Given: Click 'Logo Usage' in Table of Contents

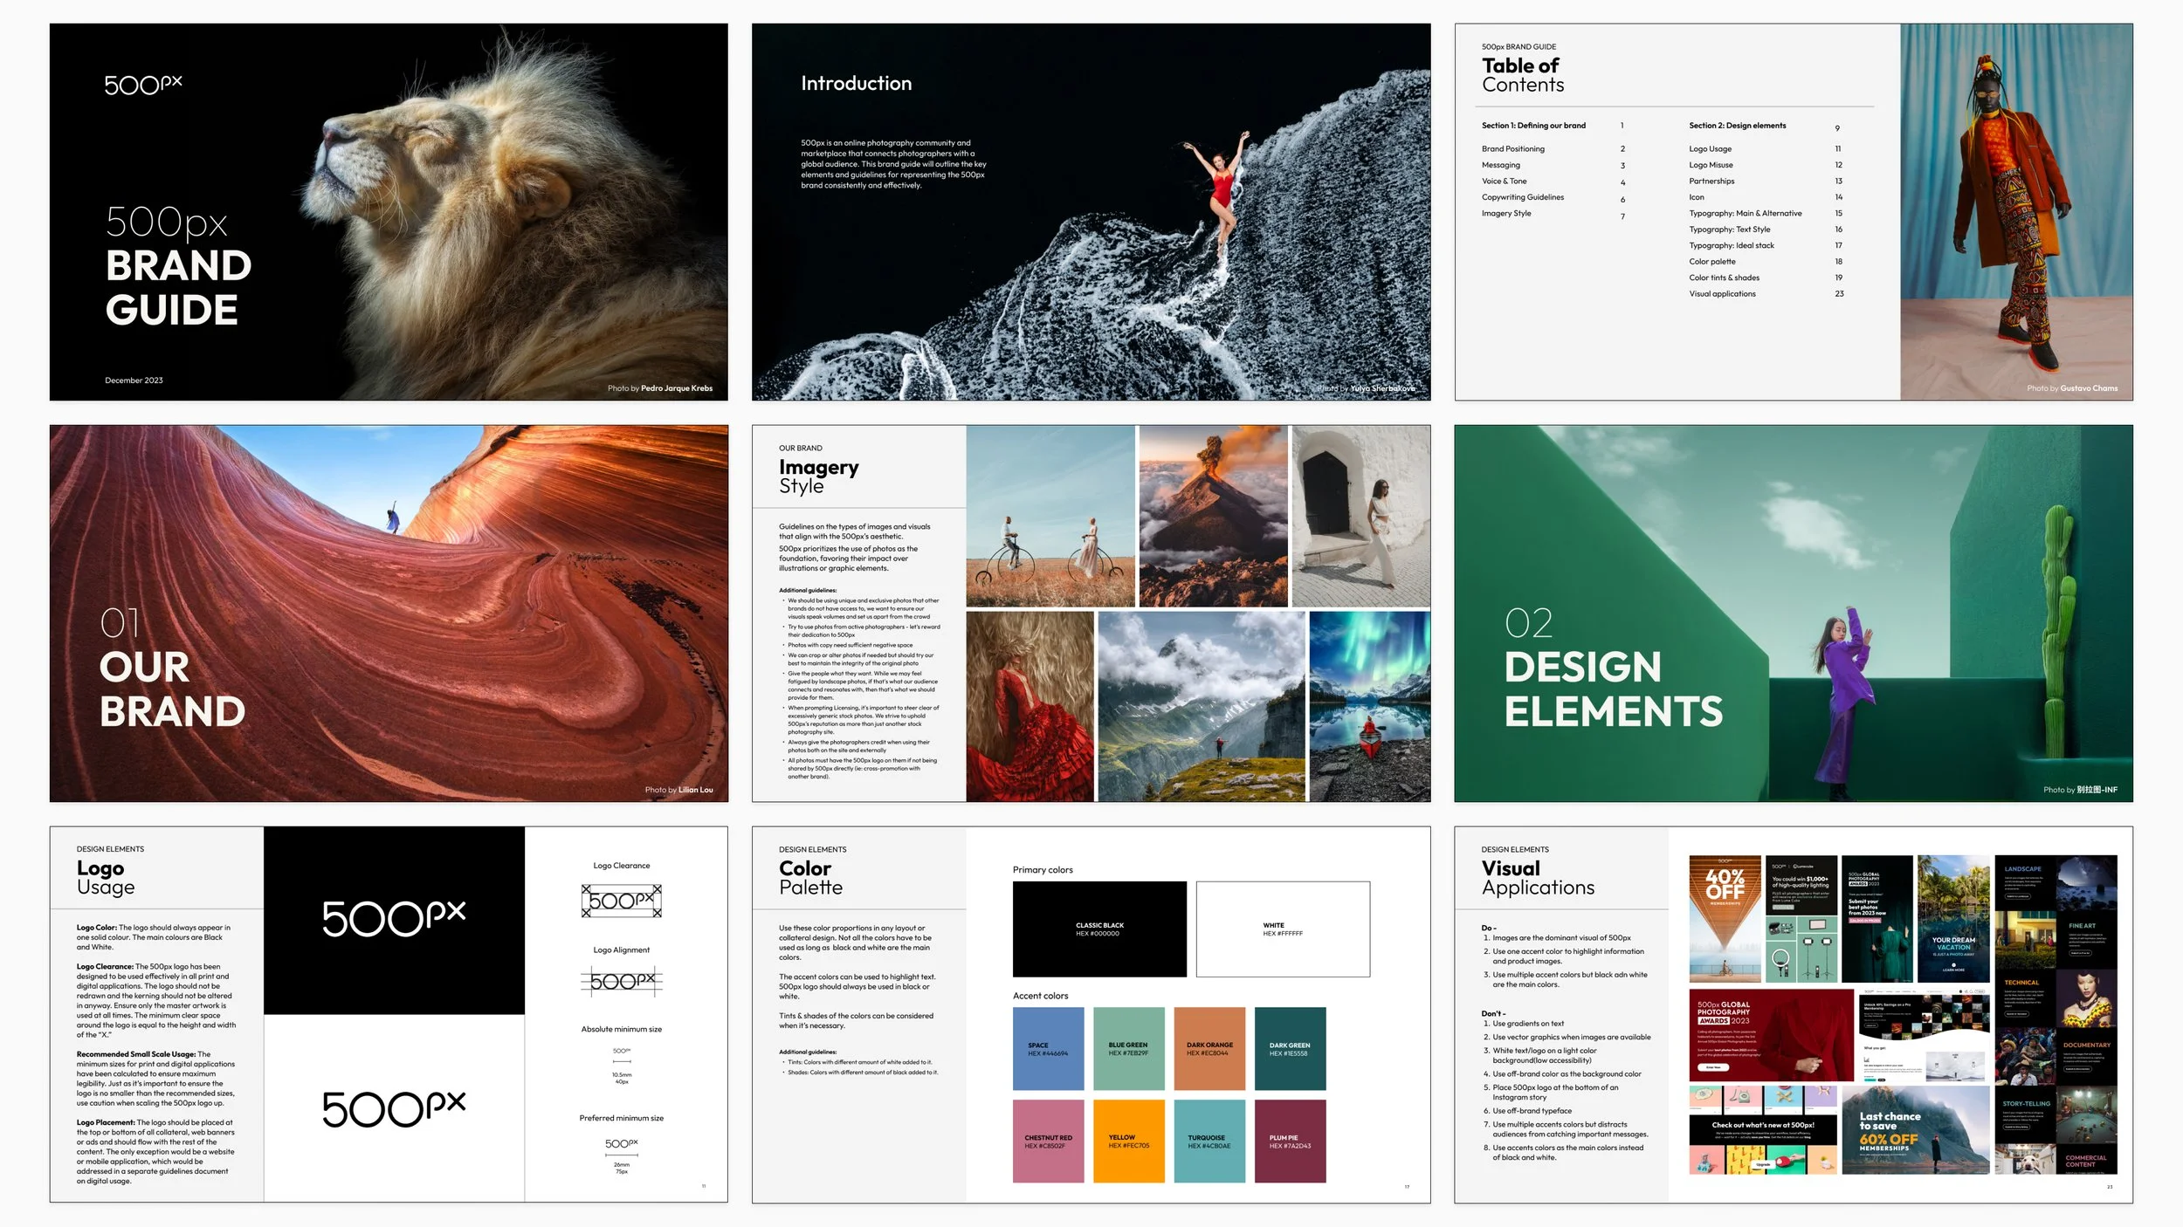Looking at the screenshot, I should pyautogui.click(x=1710, y=149).
